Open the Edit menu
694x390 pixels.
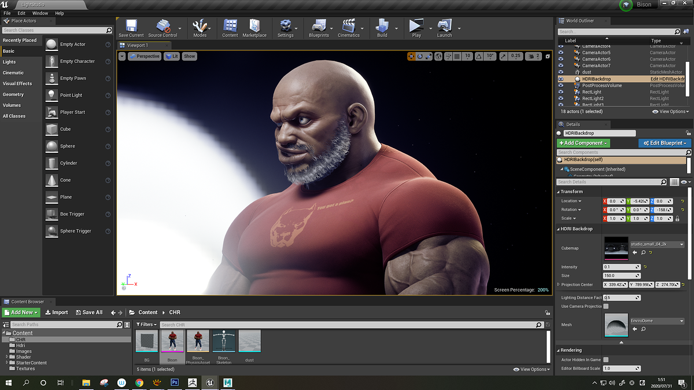(x=21, y=13)
